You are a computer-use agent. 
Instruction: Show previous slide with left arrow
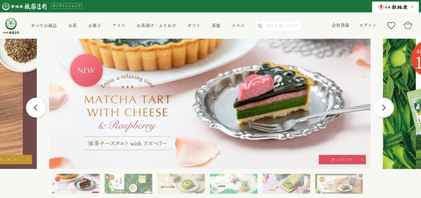36,108
